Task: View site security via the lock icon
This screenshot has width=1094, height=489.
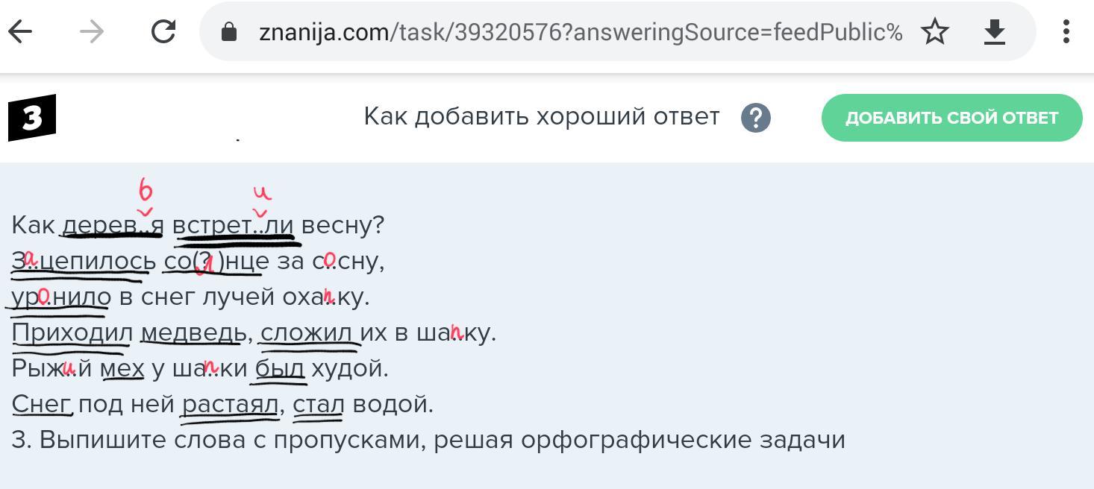Action: click(x=229, y=32)
